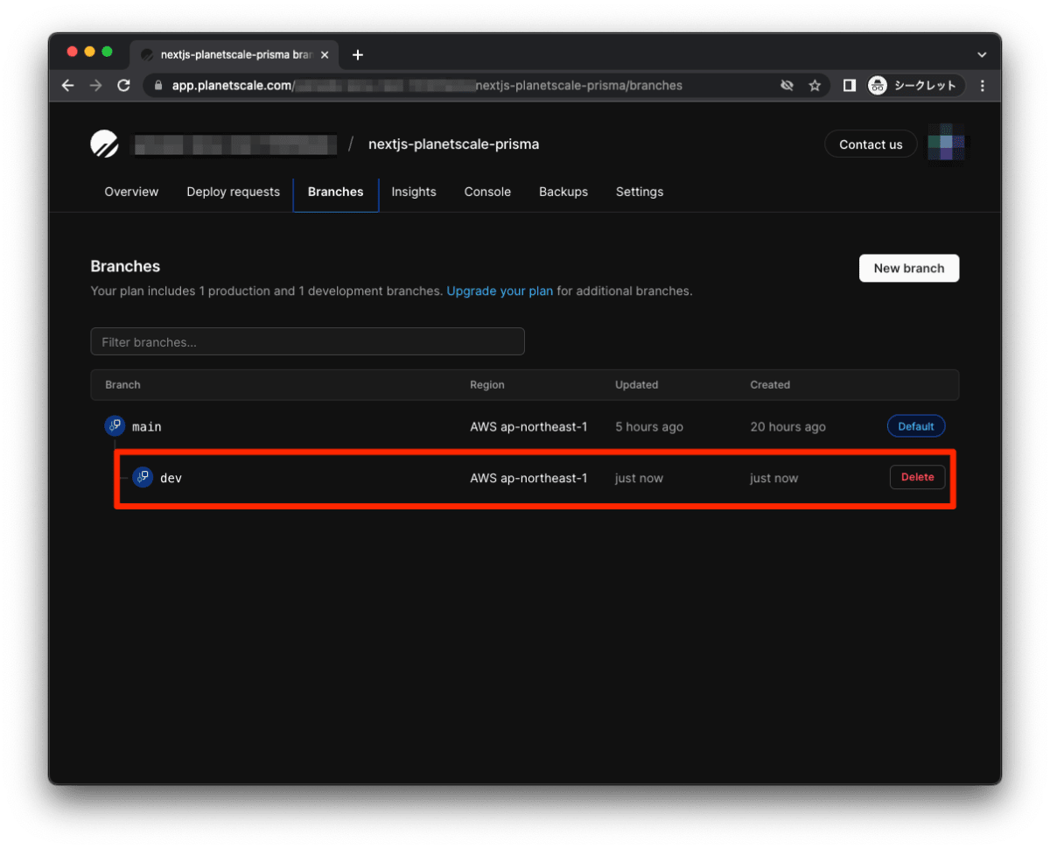Click the blurred organization name breadcrumb
Image resolution: width=1050 pixels, height=849 pixels.
(x=234, y=144)
